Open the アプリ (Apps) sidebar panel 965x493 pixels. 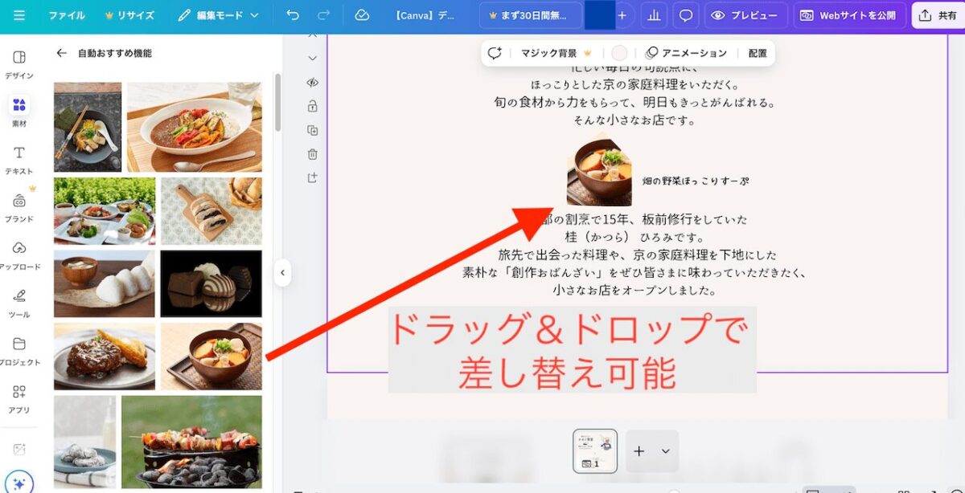click(x=19, y=397)
